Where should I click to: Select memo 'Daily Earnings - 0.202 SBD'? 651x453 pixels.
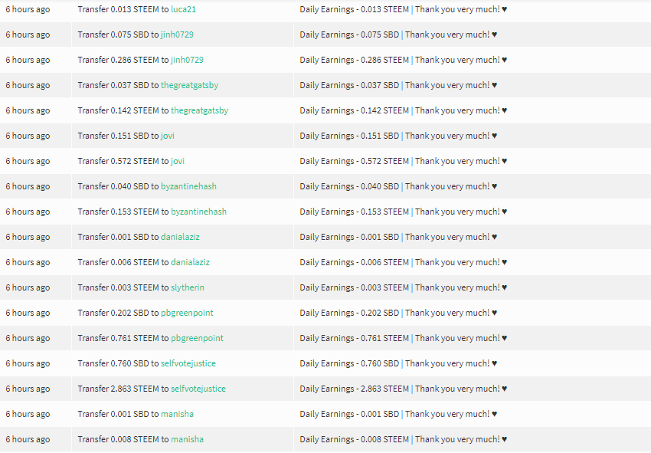(349, 313)
